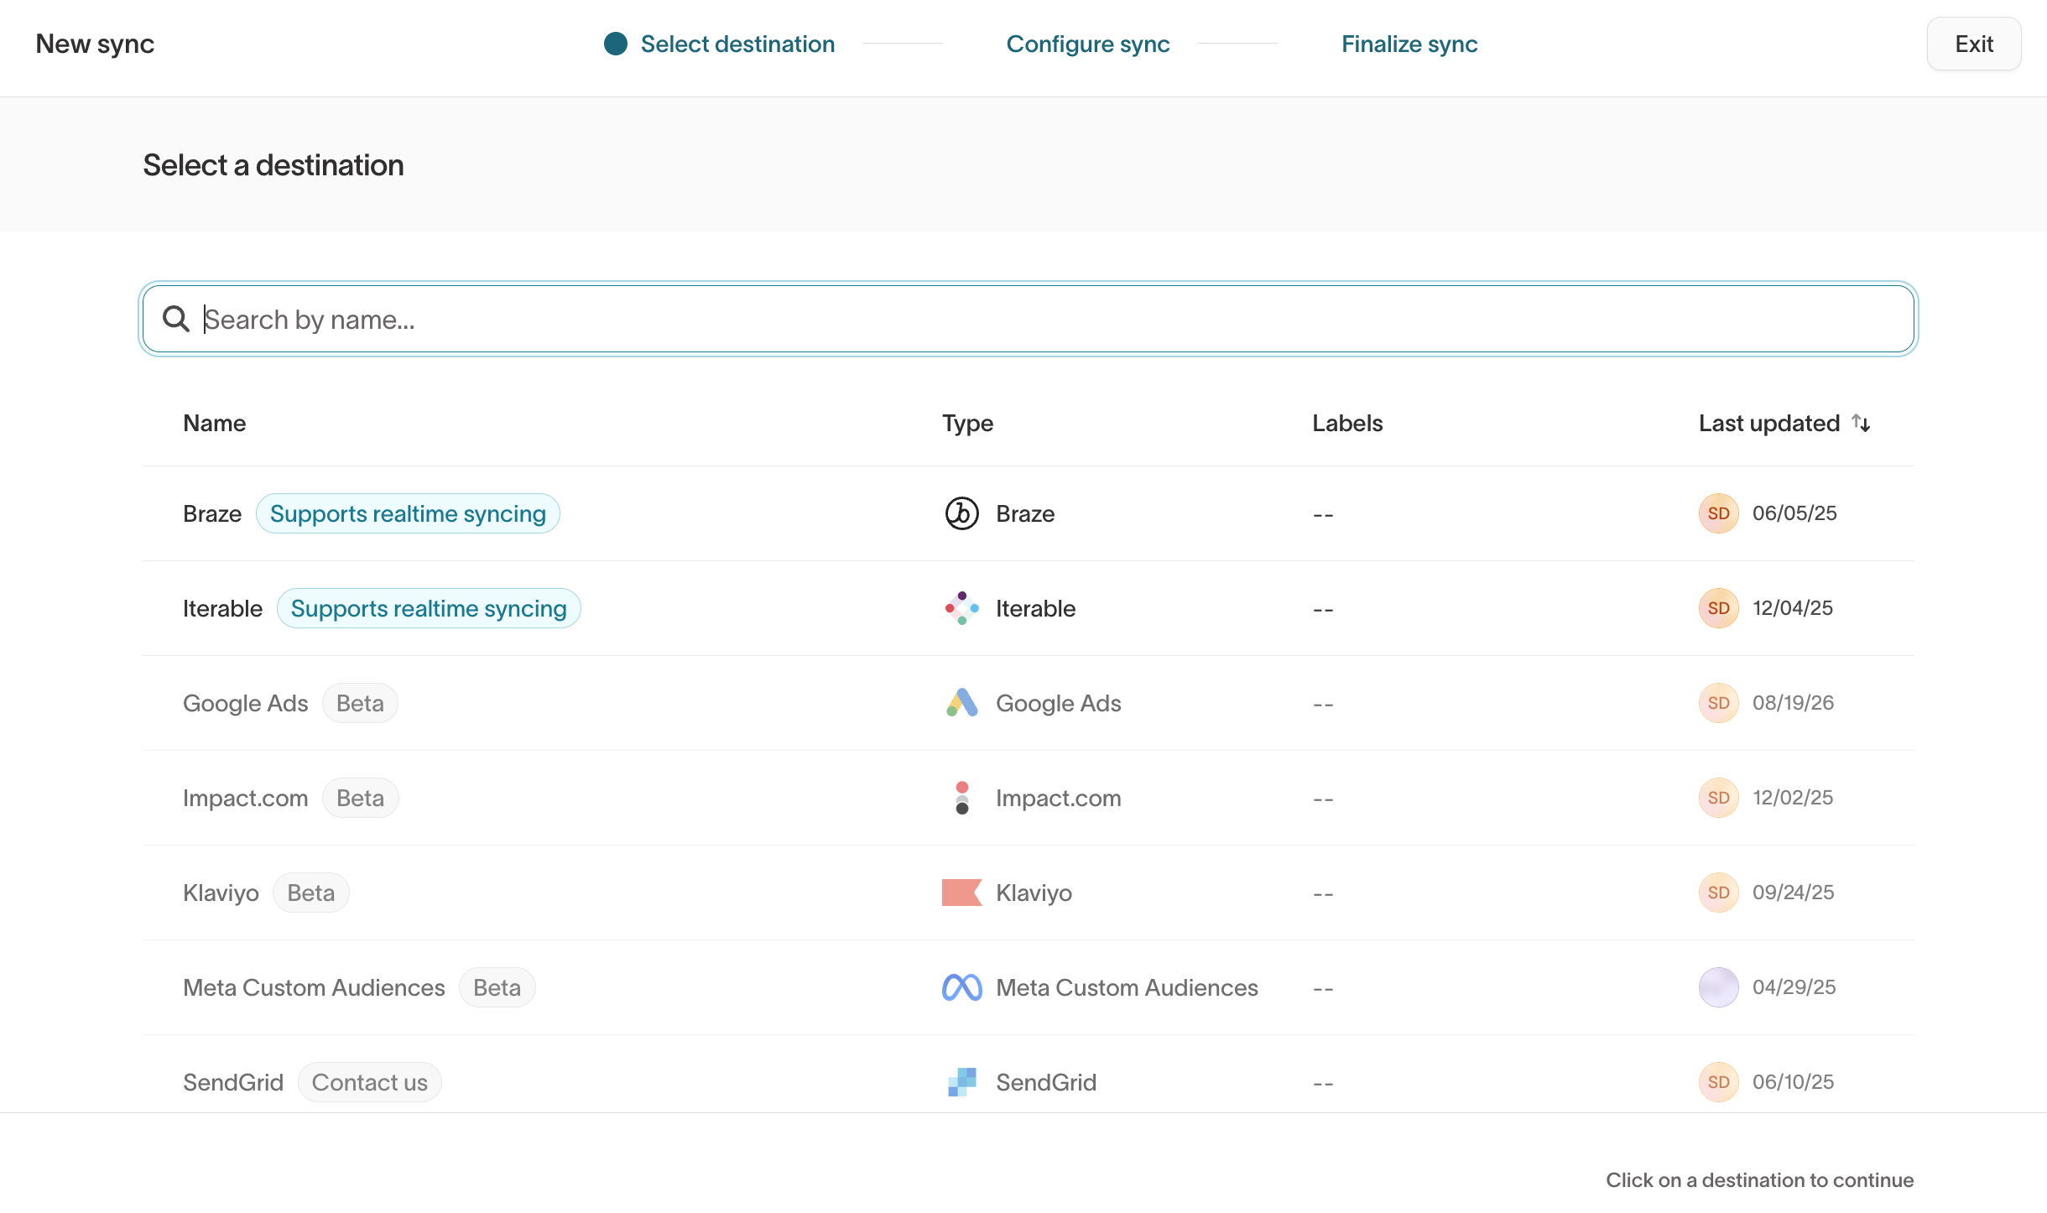Click the date 12/04/25 in Iterable row
The image size is (2047, 1213).
(1793, 608)
